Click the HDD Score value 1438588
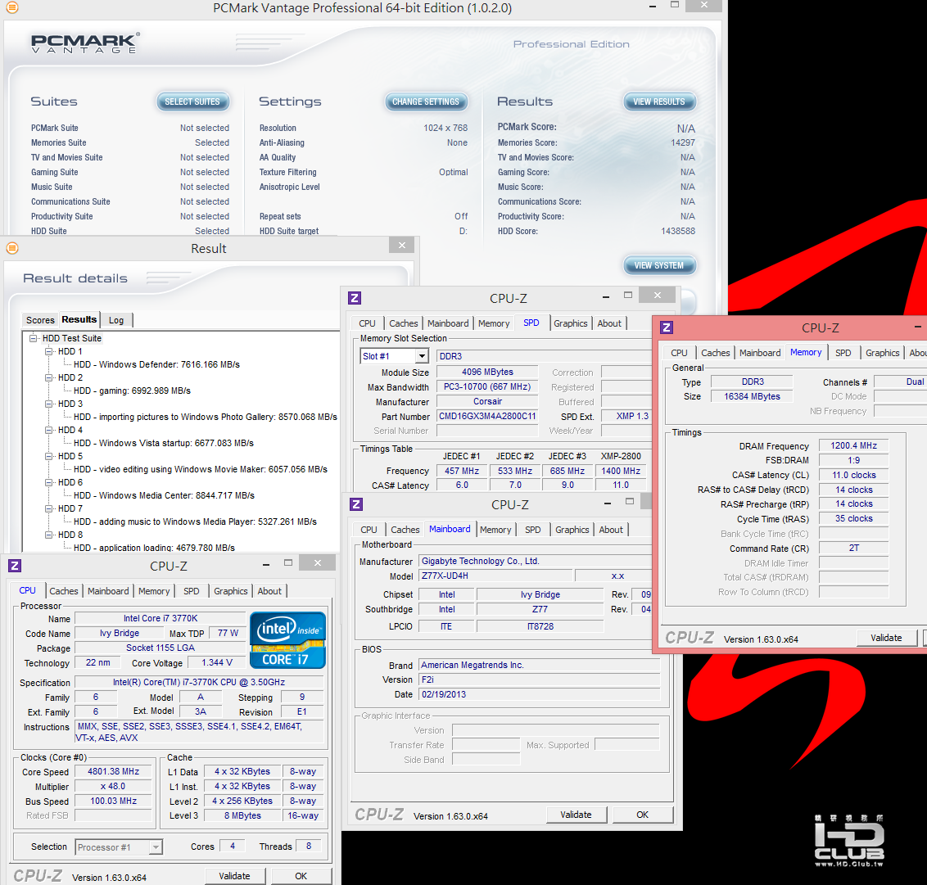The height and width of the screenshot is (885, 927). (x=678, y=231)
